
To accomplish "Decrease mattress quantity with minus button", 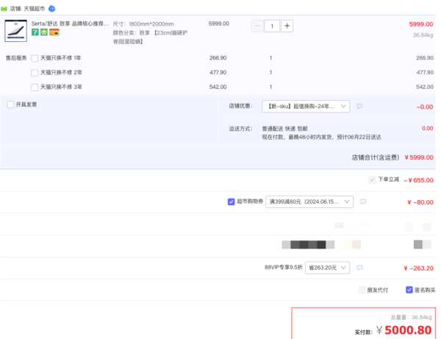I will click(x=257, y=26).
